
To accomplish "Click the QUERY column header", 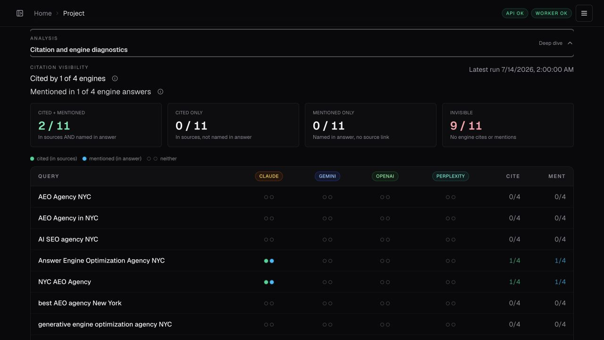I will pos(49,176).
